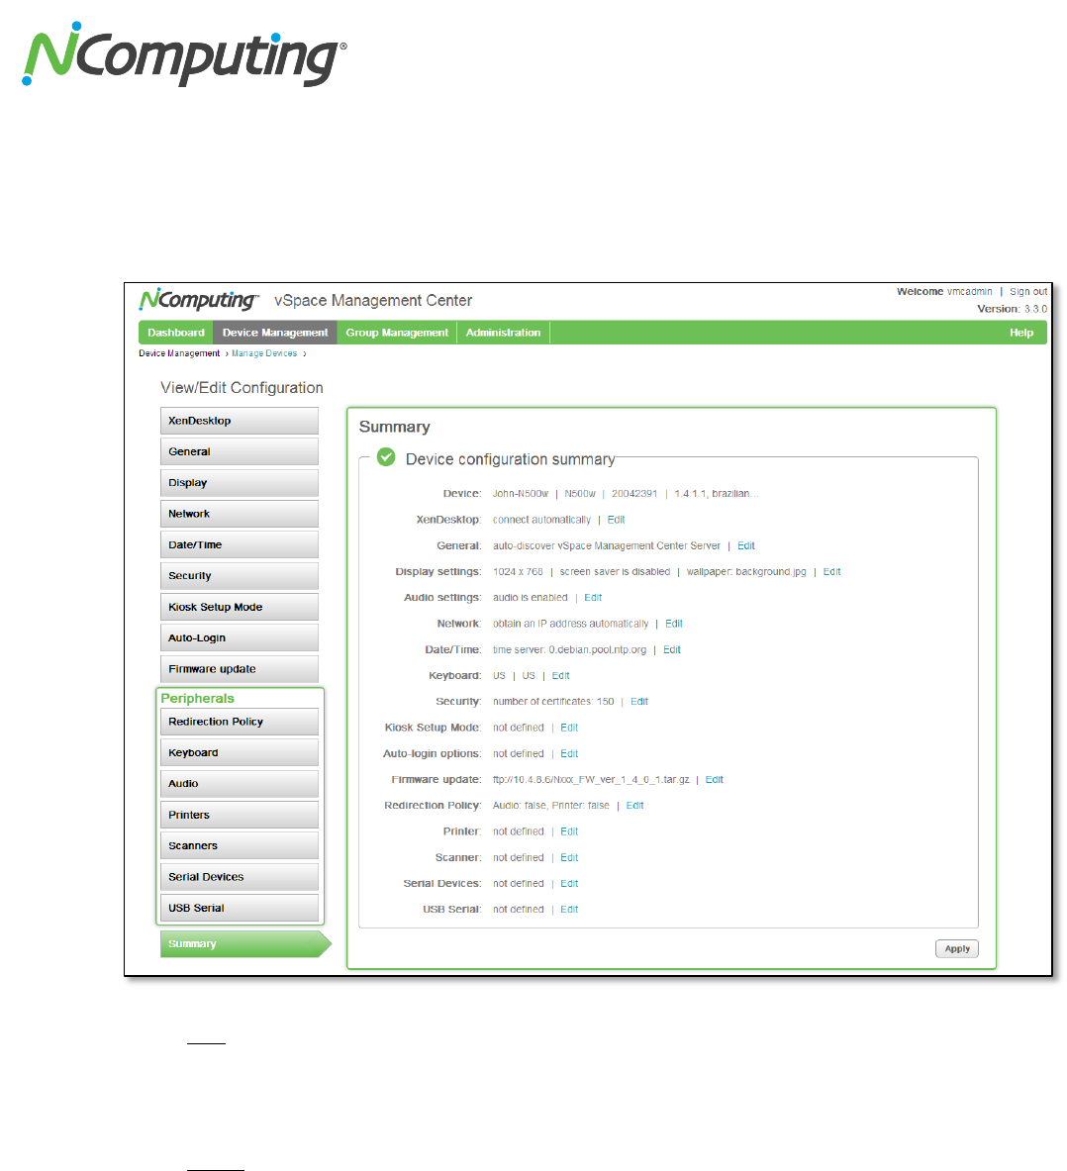This screenshot has width=1067, height=1171.
Task: Open Date/Time configuration section
Action: [239, 544]
